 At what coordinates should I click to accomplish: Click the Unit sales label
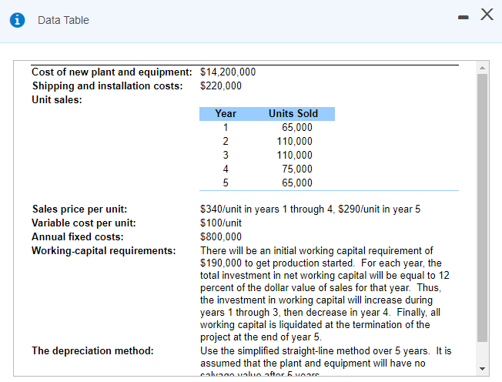57,99
